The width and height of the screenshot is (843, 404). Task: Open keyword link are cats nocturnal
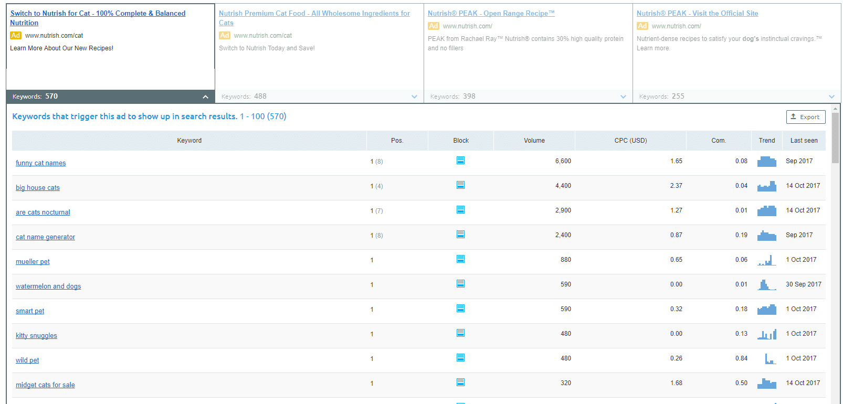tap(43, 212)
